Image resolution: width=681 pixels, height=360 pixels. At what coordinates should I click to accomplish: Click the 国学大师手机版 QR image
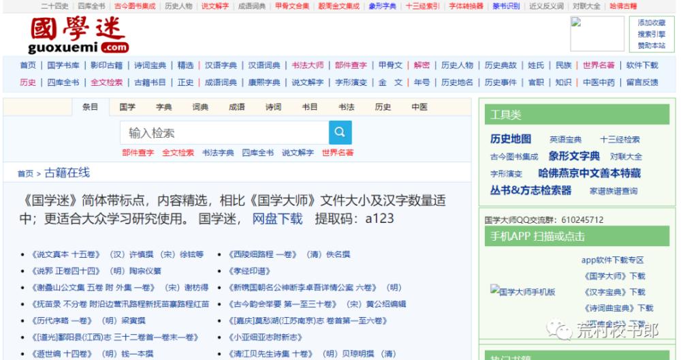coord(523,292)
